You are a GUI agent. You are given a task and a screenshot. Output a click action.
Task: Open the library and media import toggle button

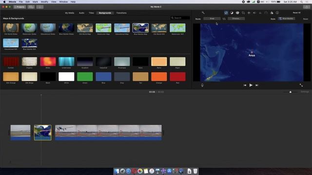tap(31, 7)
